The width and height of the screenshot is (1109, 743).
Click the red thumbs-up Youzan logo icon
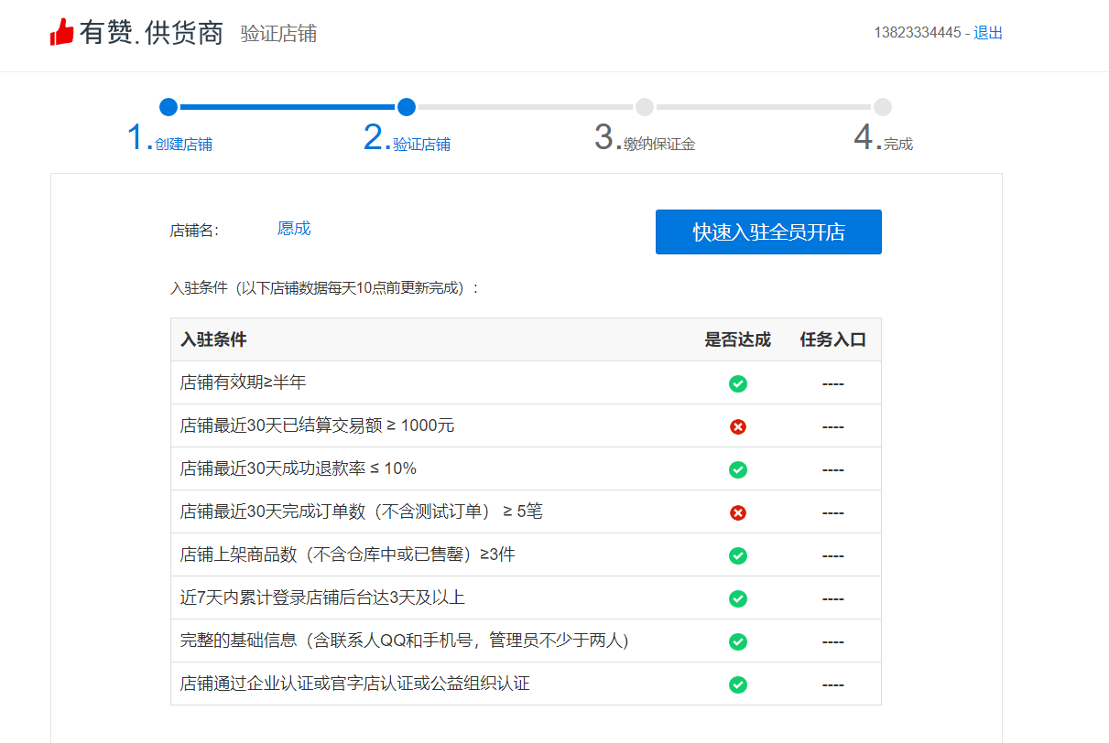61,32
